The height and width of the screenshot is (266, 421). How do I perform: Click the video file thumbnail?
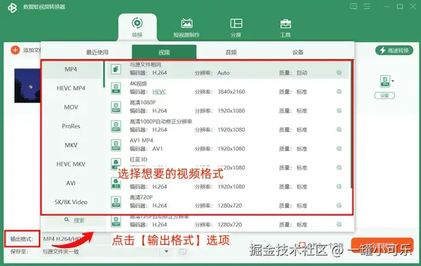[28, 85]
